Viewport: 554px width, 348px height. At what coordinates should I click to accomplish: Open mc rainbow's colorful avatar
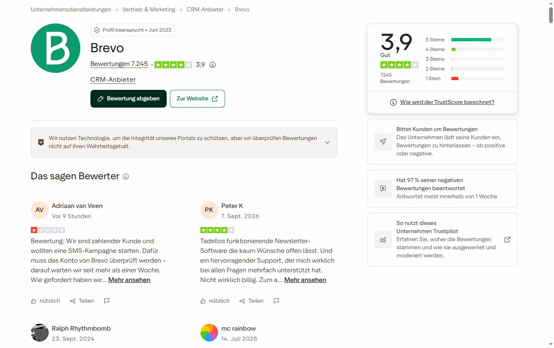[x=209, y=333]
